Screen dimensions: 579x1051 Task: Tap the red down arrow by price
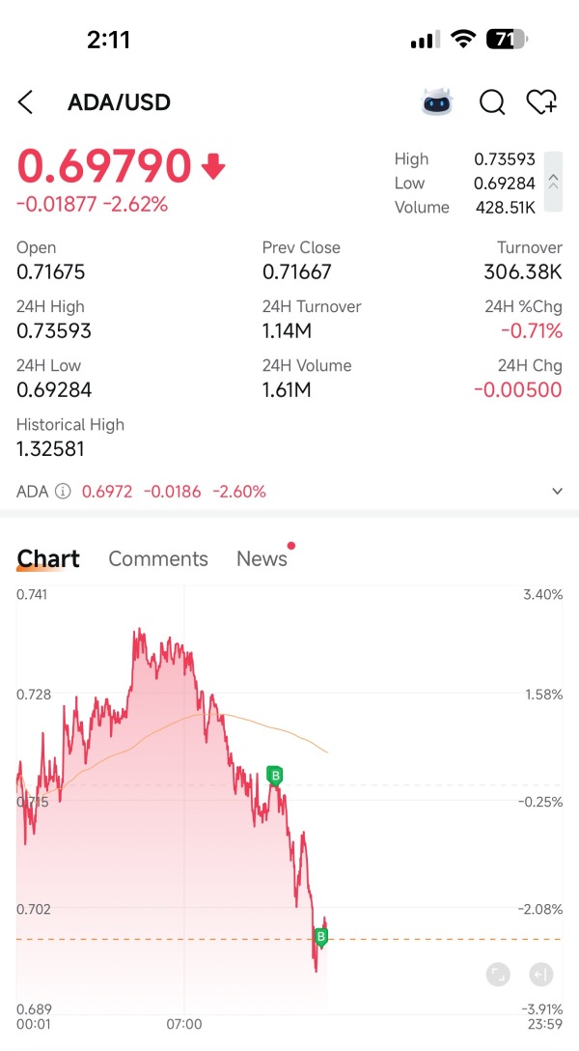pos(213,167)
